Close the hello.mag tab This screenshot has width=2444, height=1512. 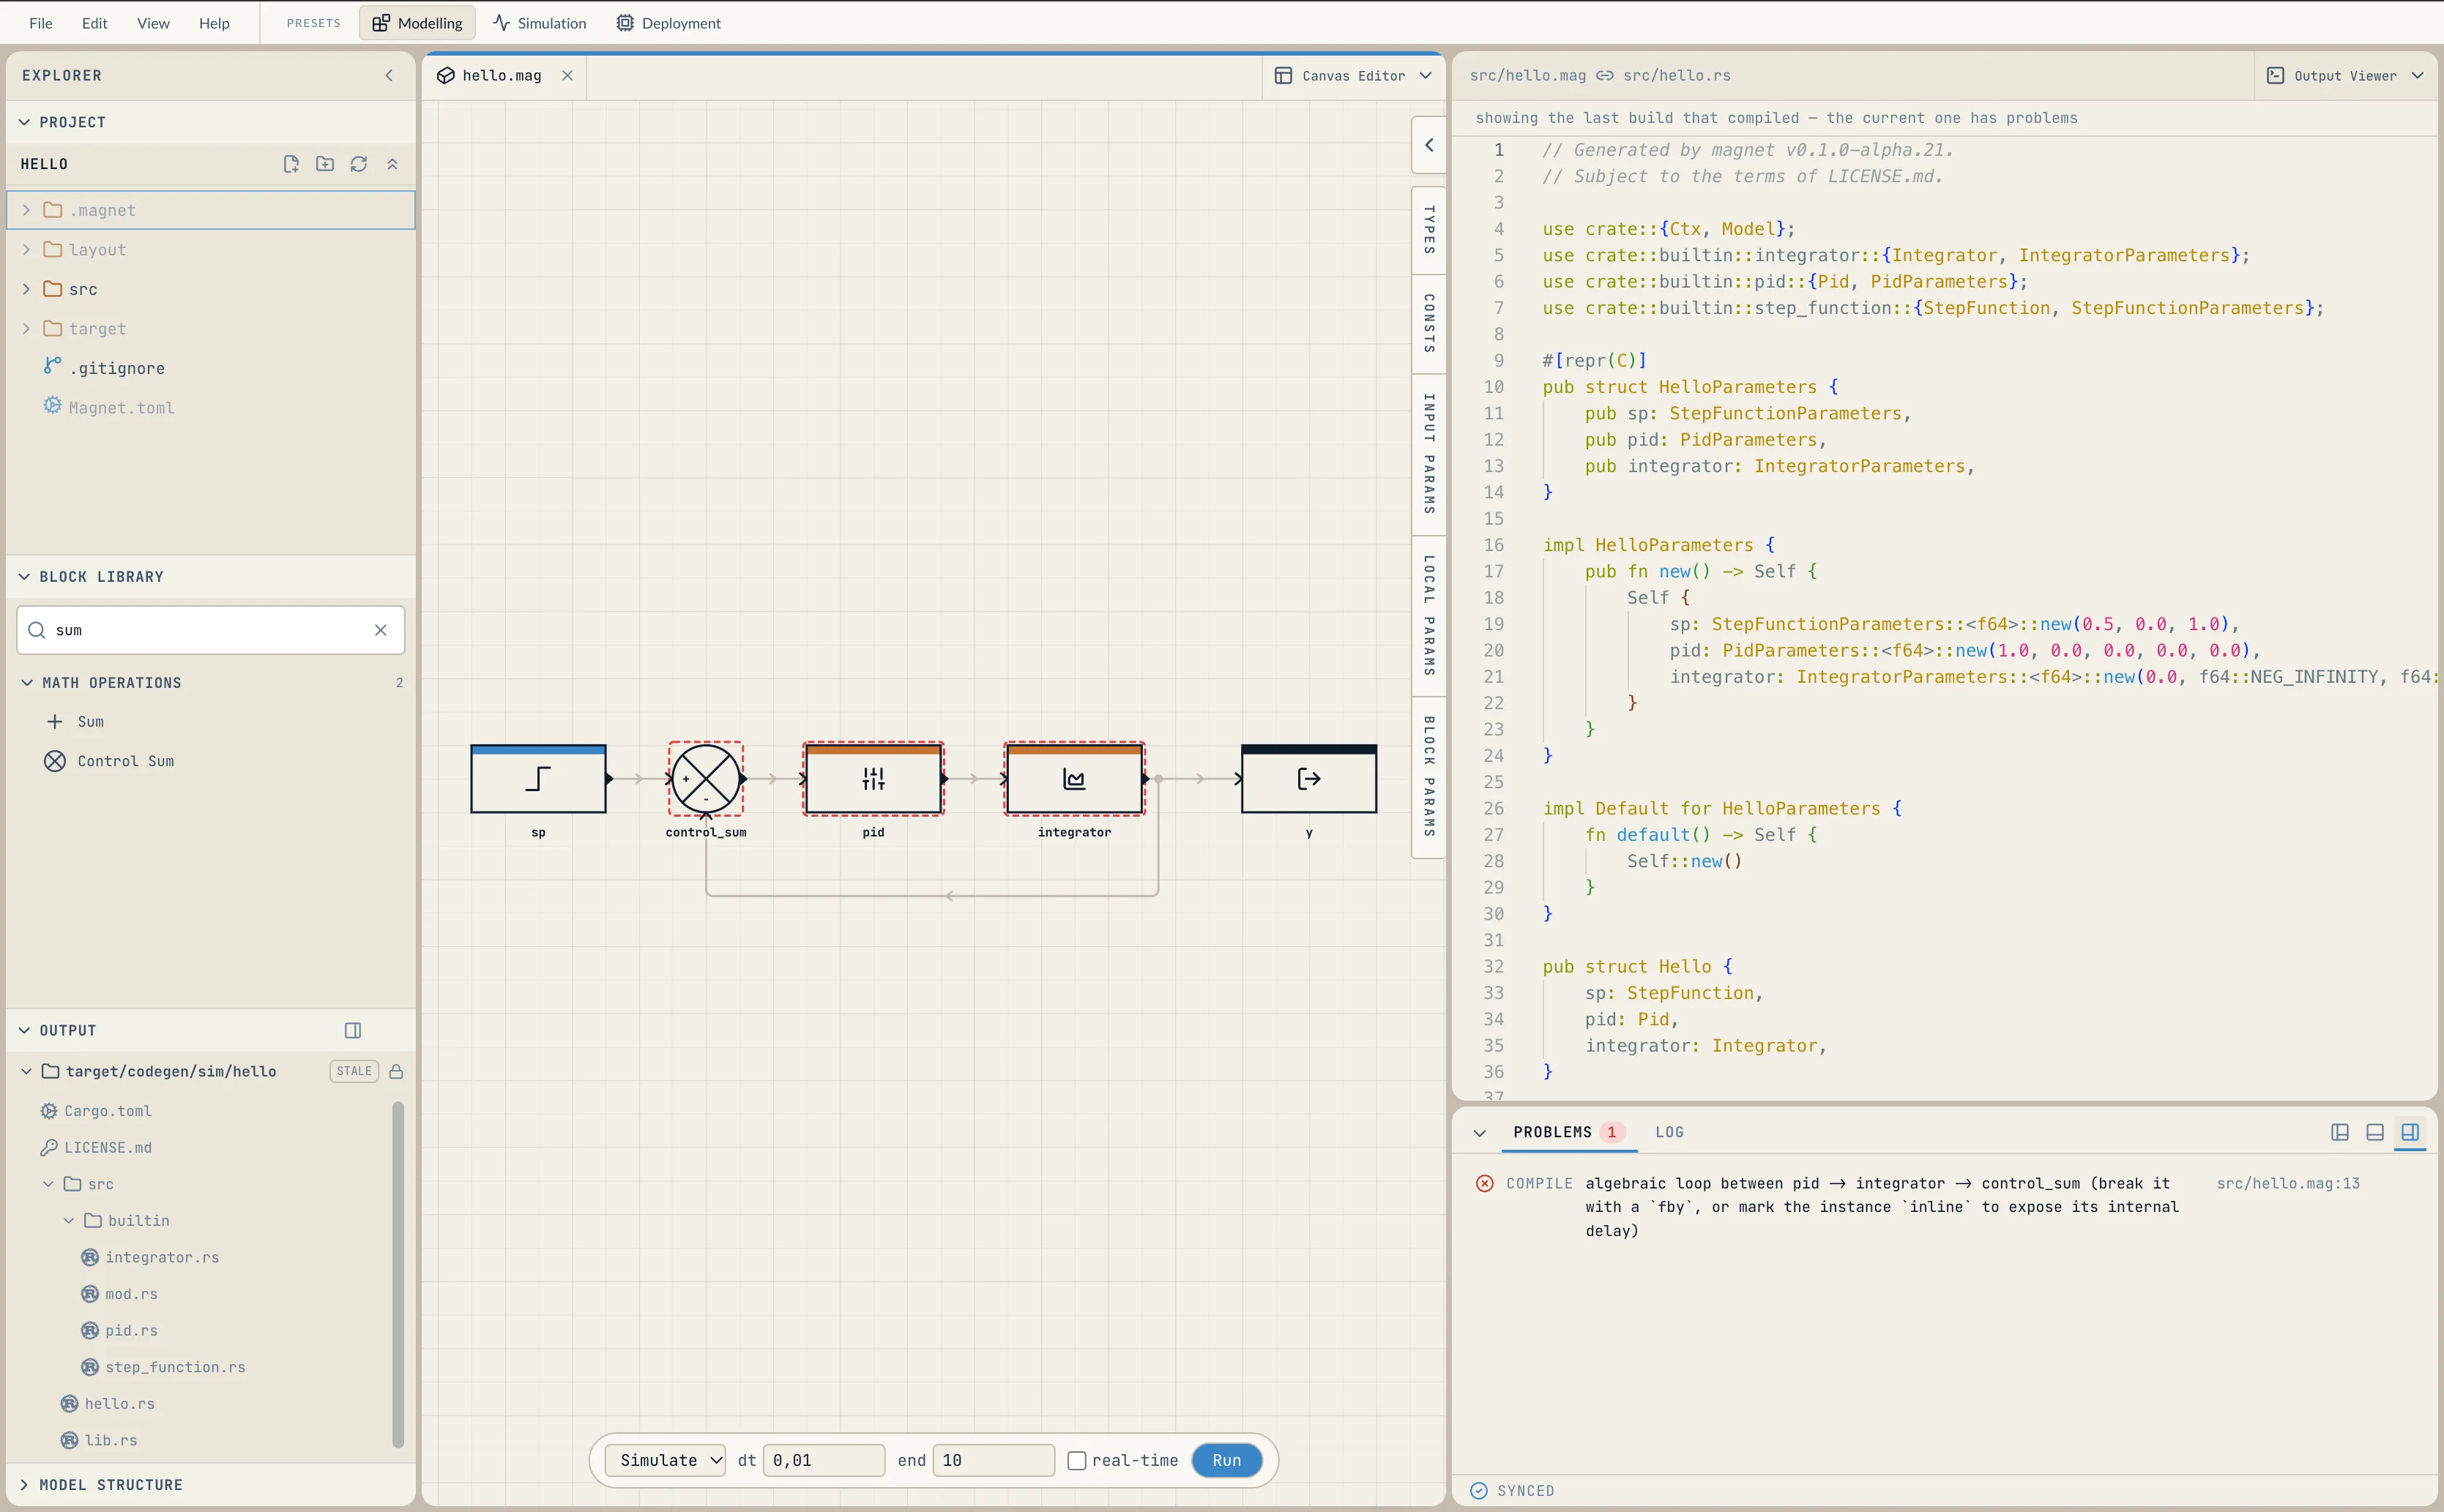tap(567, 76)
